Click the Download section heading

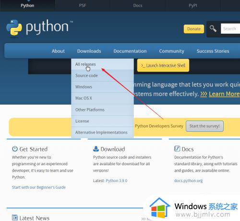click(113, 149)
